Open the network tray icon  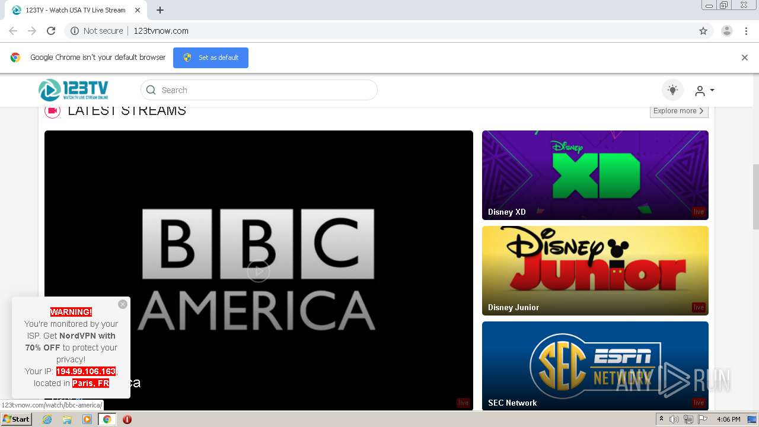coord(688,419)
